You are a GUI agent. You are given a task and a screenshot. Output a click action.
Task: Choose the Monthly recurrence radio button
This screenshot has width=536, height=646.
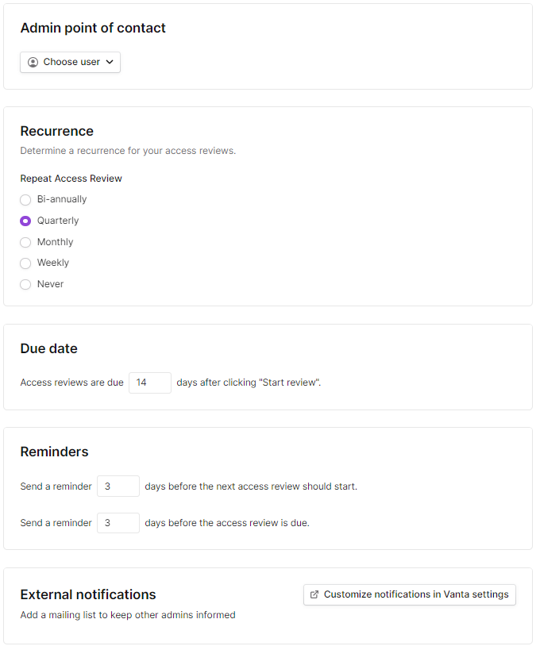25,242
